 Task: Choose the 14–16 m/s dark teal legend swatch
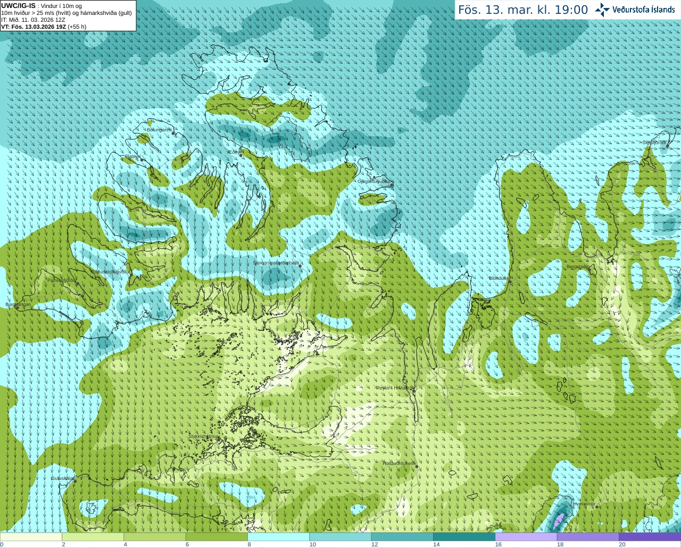click(464, 537)
